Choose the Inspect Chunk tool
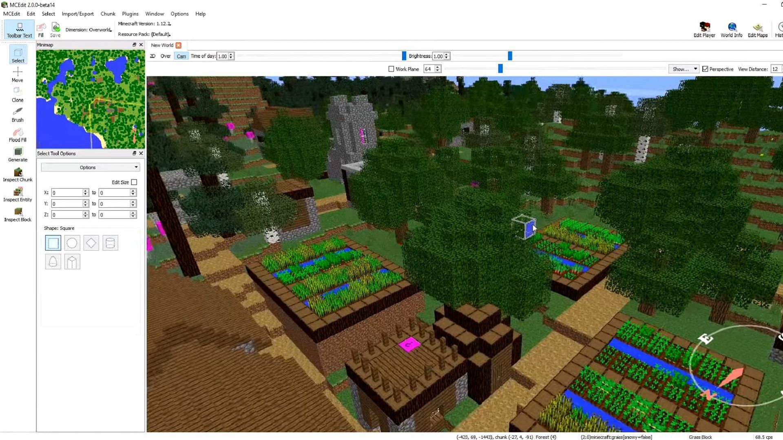Image resolution: width=783 pixels, height=440 pixels. coord(18,175)
